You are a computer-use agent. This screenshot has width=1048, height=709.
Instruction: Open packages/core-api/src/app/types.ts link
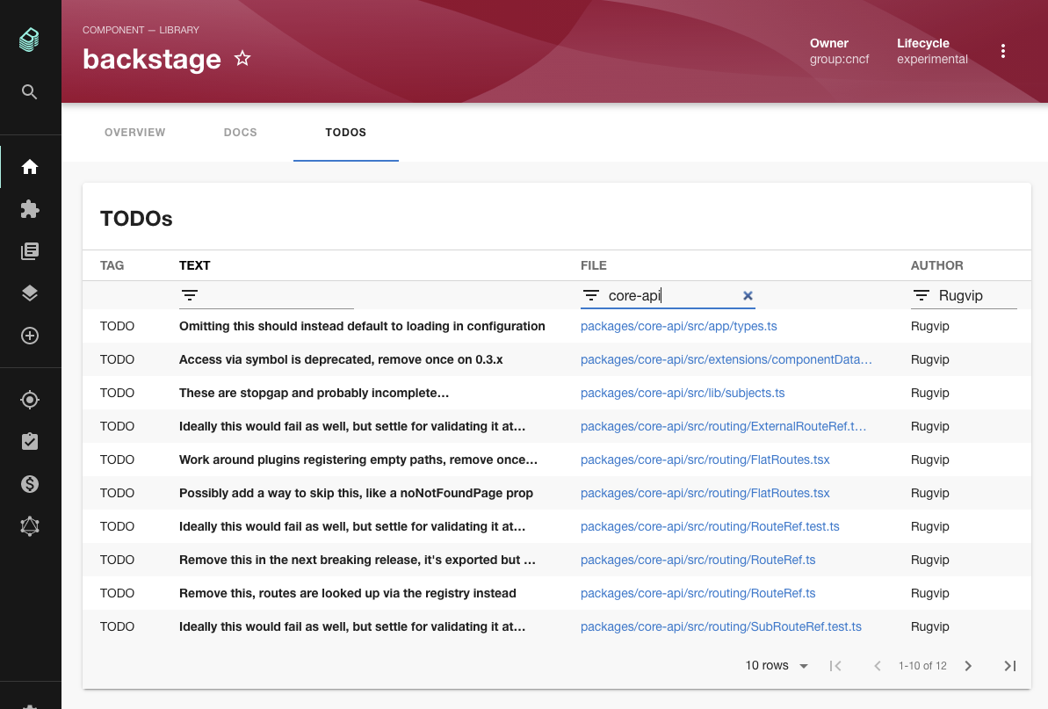click(x=678, y=326)
